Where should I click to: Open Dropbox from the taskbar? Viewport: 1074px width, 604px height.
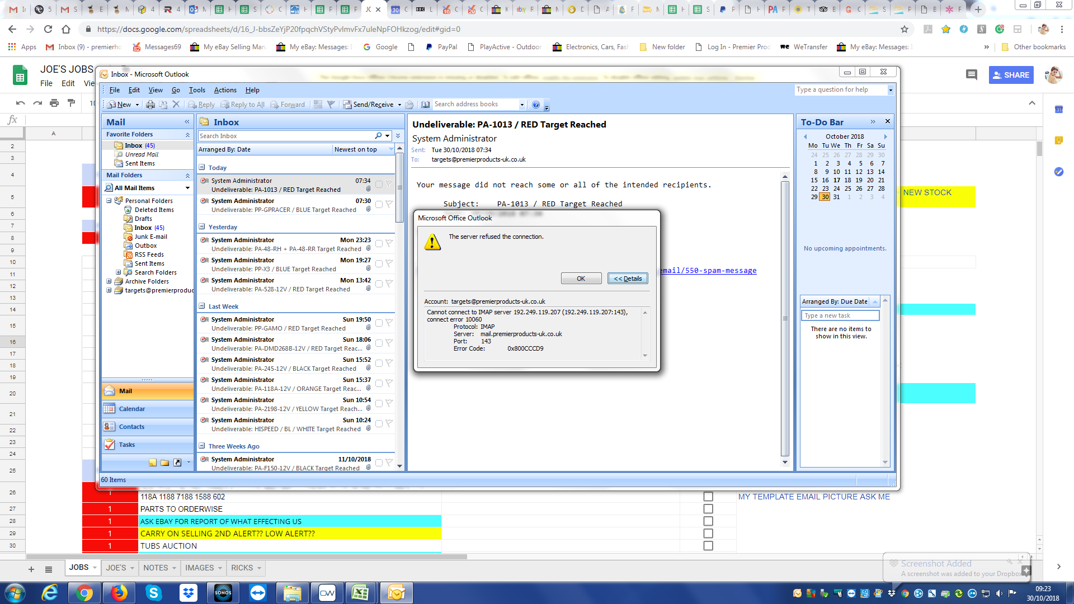189,593
